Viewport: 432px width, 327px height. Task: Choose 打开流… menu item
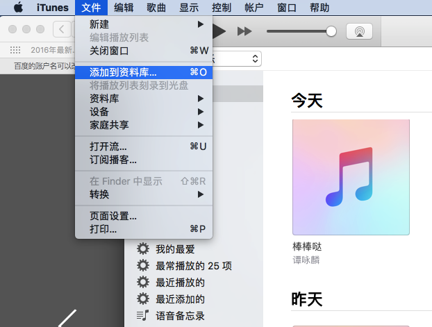pos(144,146)
